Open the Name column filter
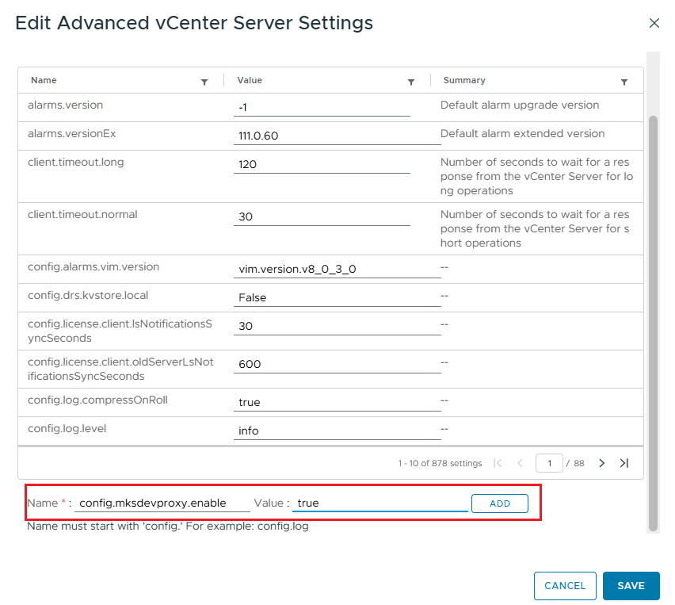The width and height of the screenshot is (675, 605). (204, 82)
